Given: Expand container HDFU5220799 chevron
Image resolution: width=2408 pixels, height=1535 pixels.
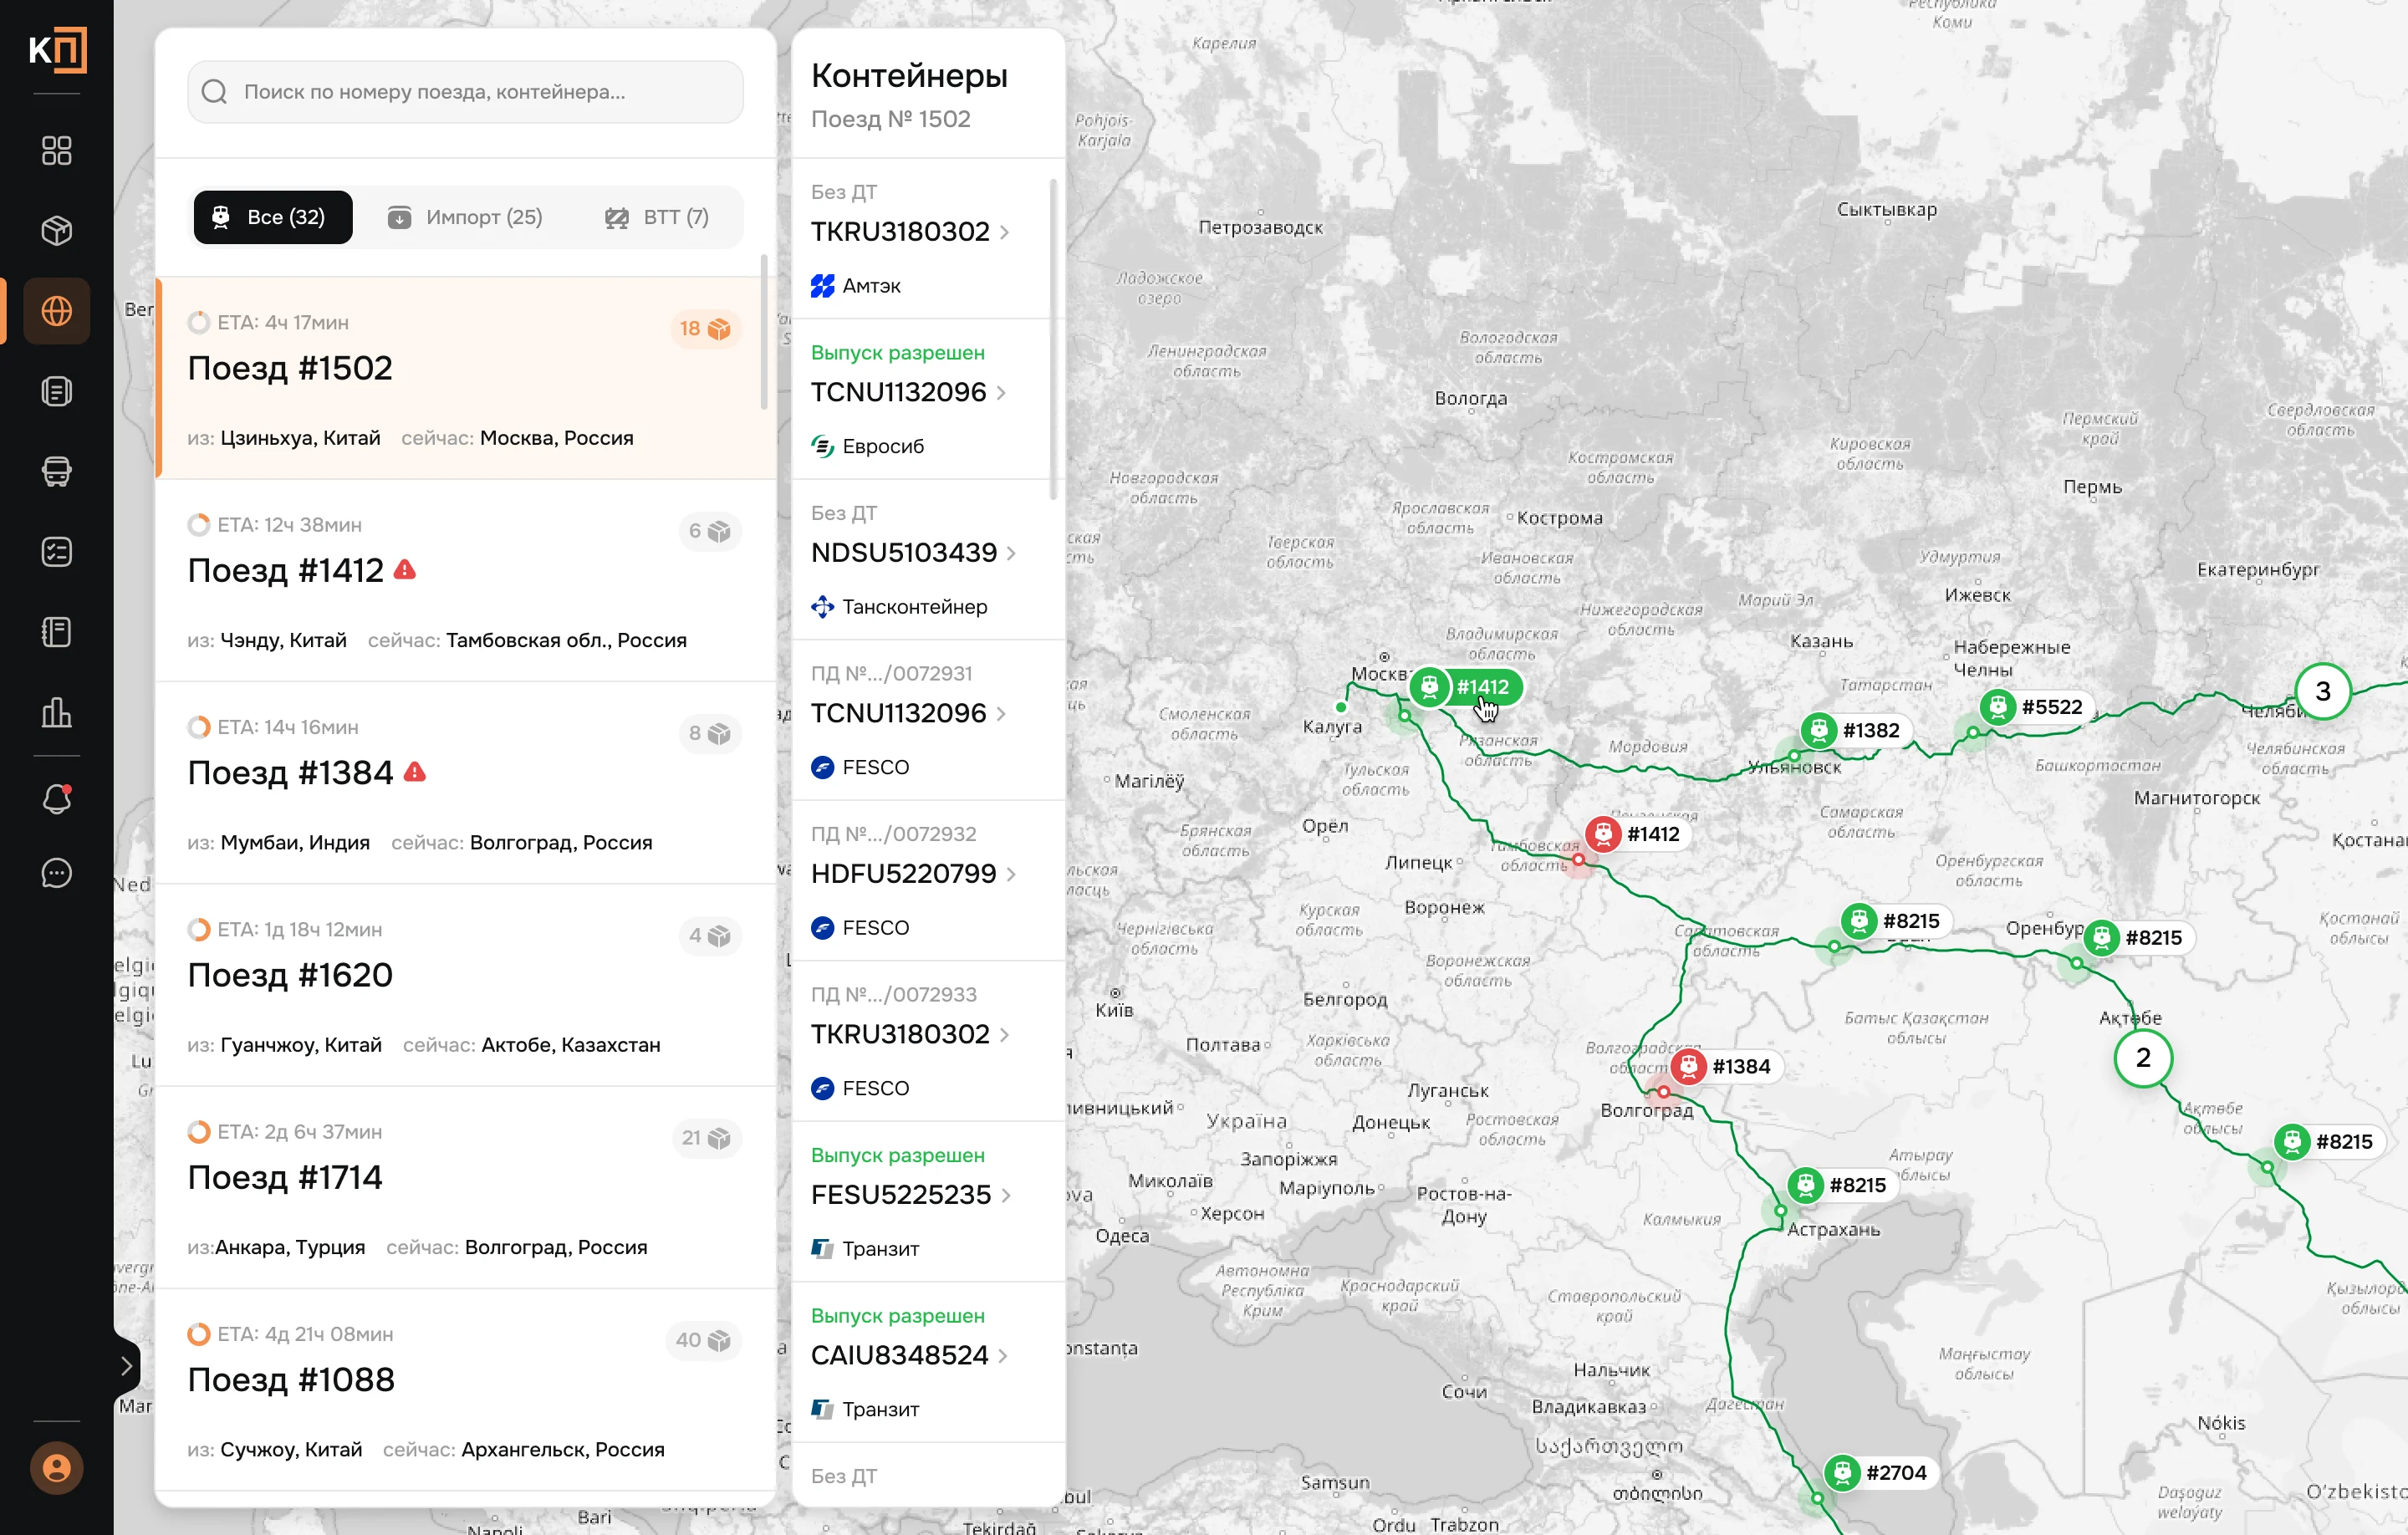Looking at the screenshot, I should pyautogui.click(x=1012, y=874).
